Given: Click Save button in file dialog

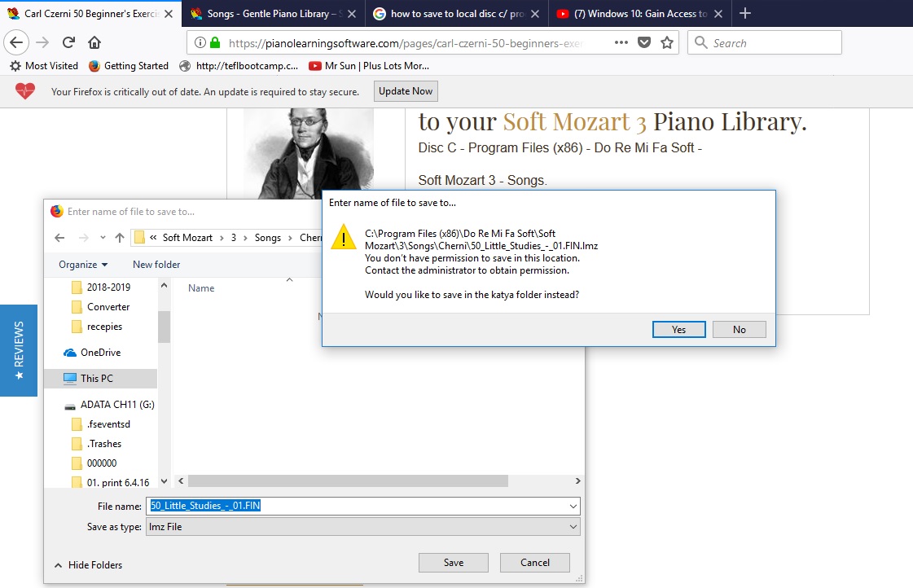Looking at the screenshot, I should tap(454, 563).
